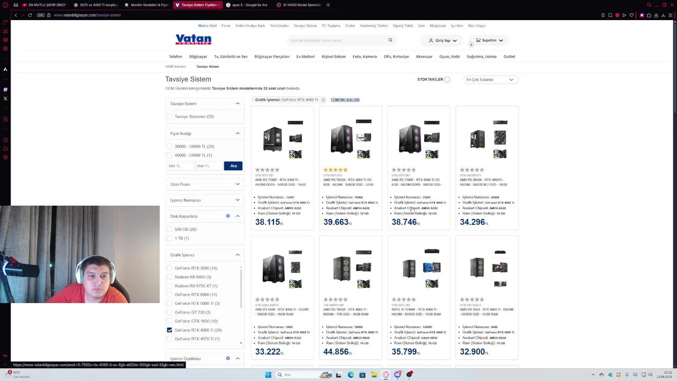
Task: Expand the Ürün Puanı filter section
Action: tap(237, 184)
